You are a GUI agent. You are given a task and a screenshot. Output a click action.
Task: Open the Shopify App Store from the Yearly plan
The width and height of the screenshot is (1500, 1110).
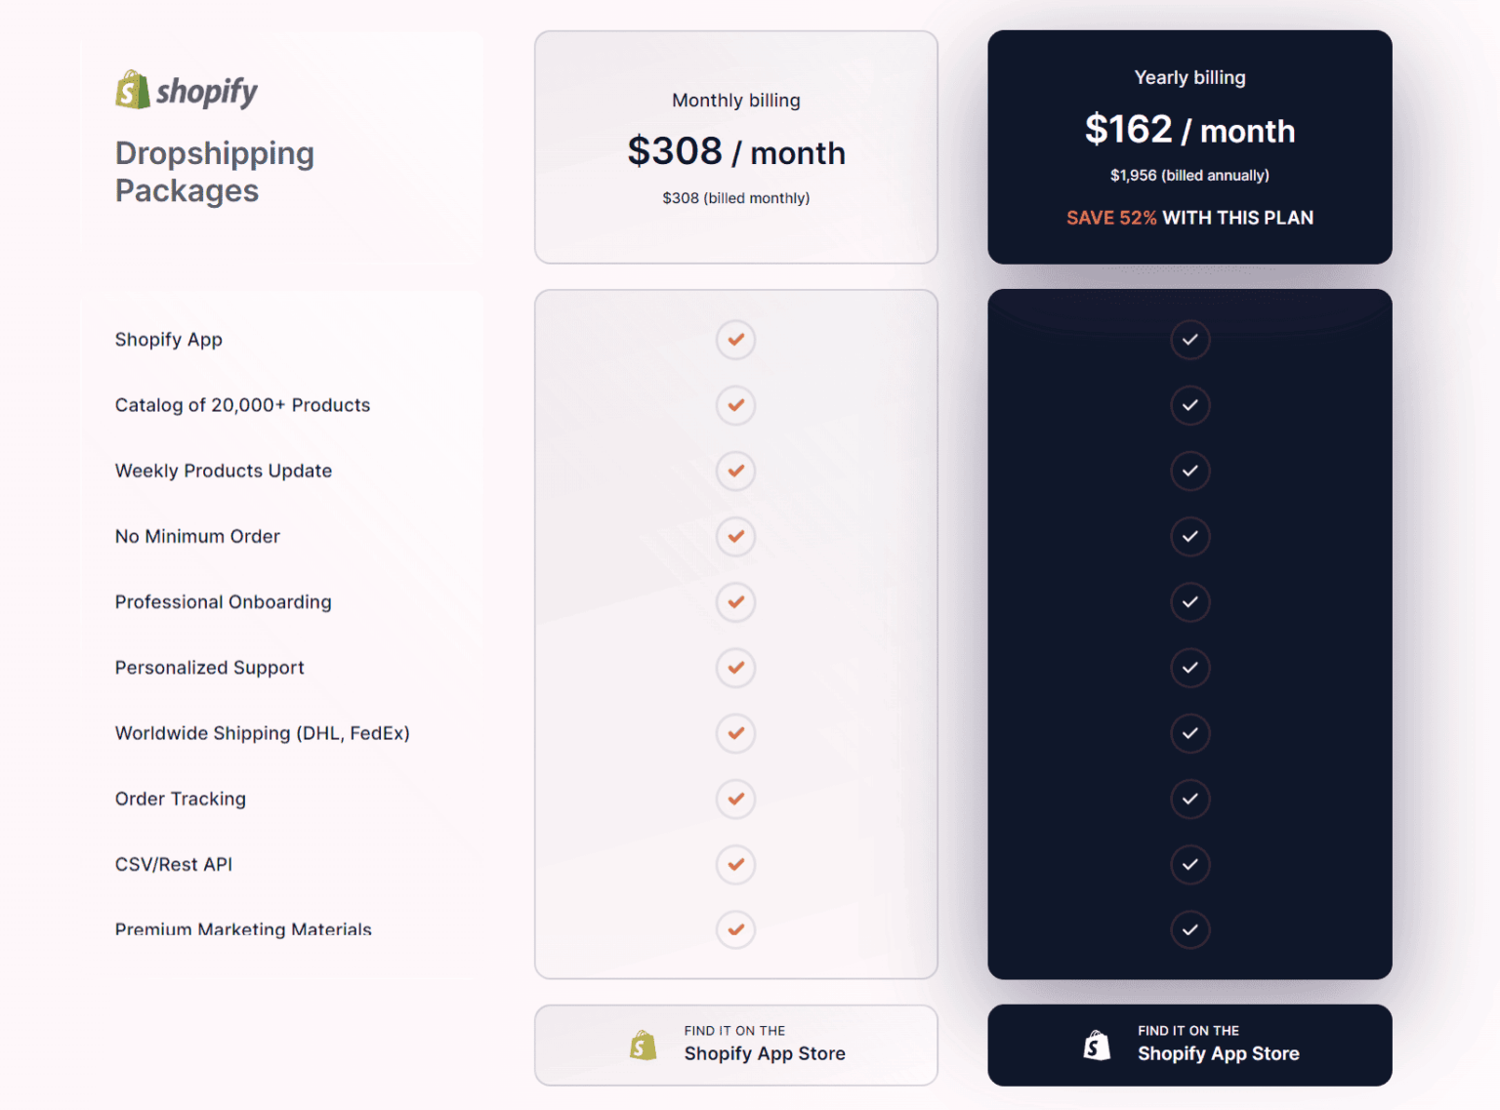(x=1189, y=1045)
